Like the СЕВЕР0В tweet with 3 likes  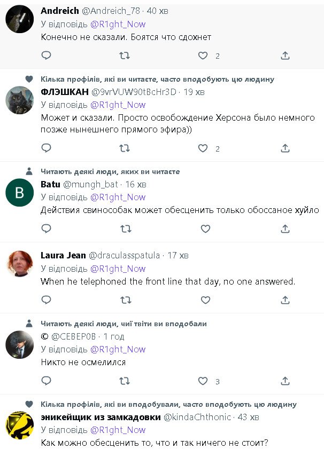coord(203,381)
